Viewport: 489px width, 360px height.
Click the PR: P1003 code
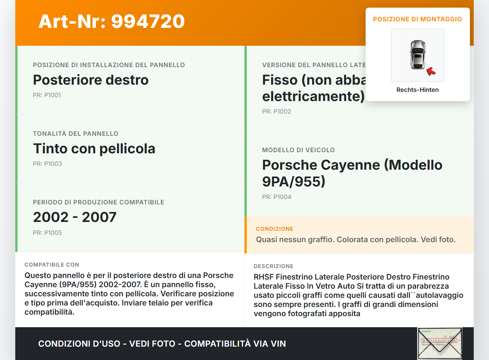coord(47,164)
